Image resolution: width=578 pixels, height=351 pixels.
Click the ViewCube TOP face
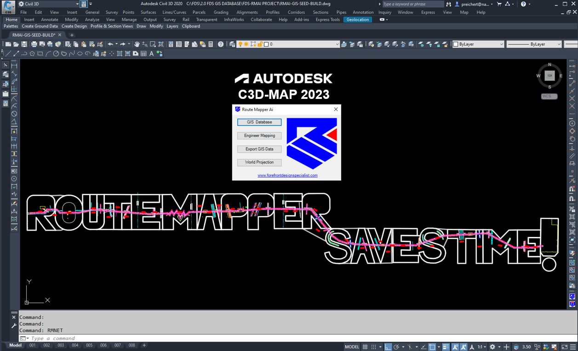pyautogui.click(x=549, y=76)
